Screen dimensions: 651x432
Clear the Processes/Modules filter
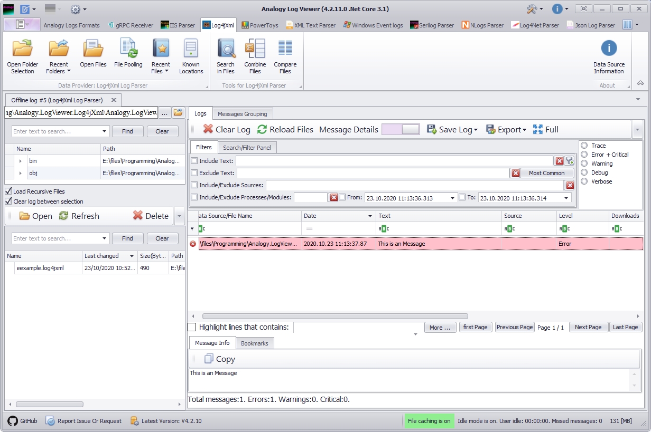333,197
